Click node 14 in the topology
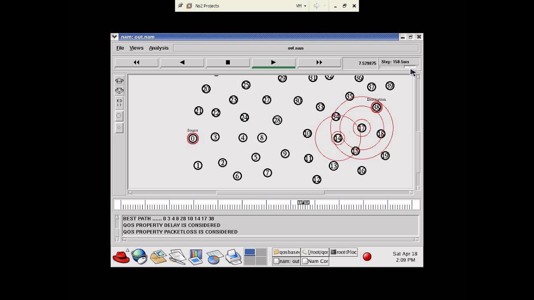Viewport: 534px width, 300px height. pos(338,137)
